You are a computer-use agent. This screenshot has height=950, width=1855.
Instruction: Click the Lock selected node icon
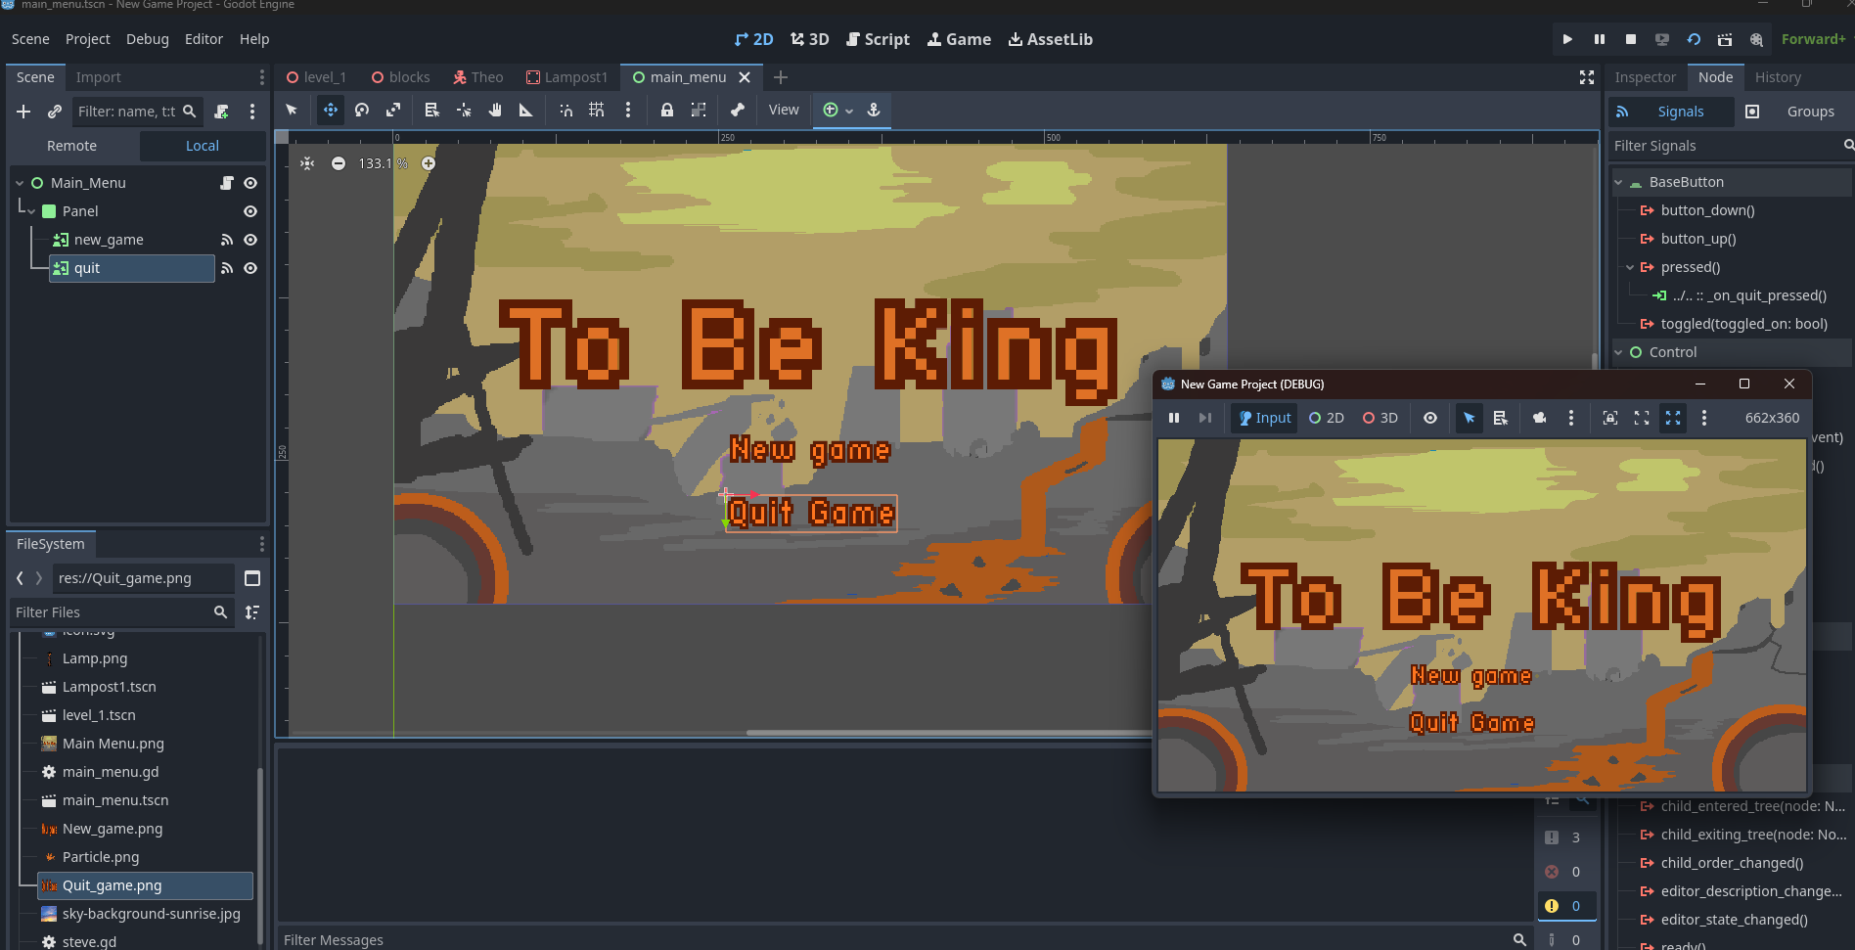tap(666, 111)
